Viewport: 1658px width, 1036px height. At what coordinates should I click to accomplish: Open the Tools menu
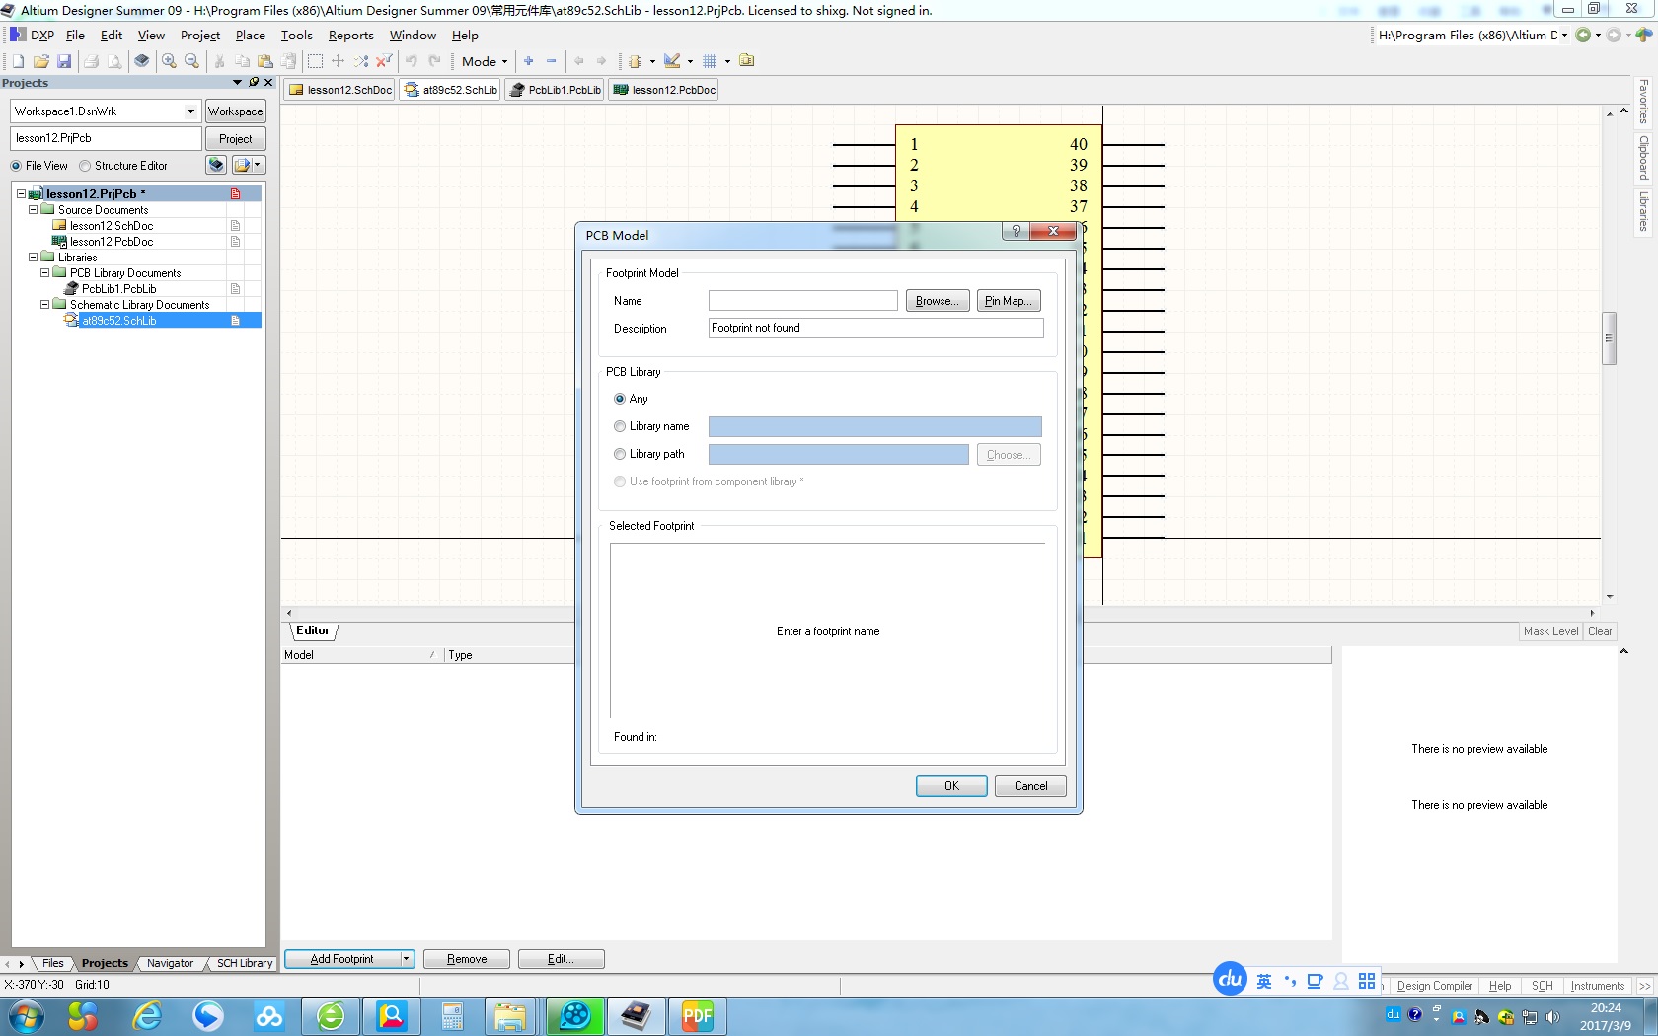tap(296, 35)
